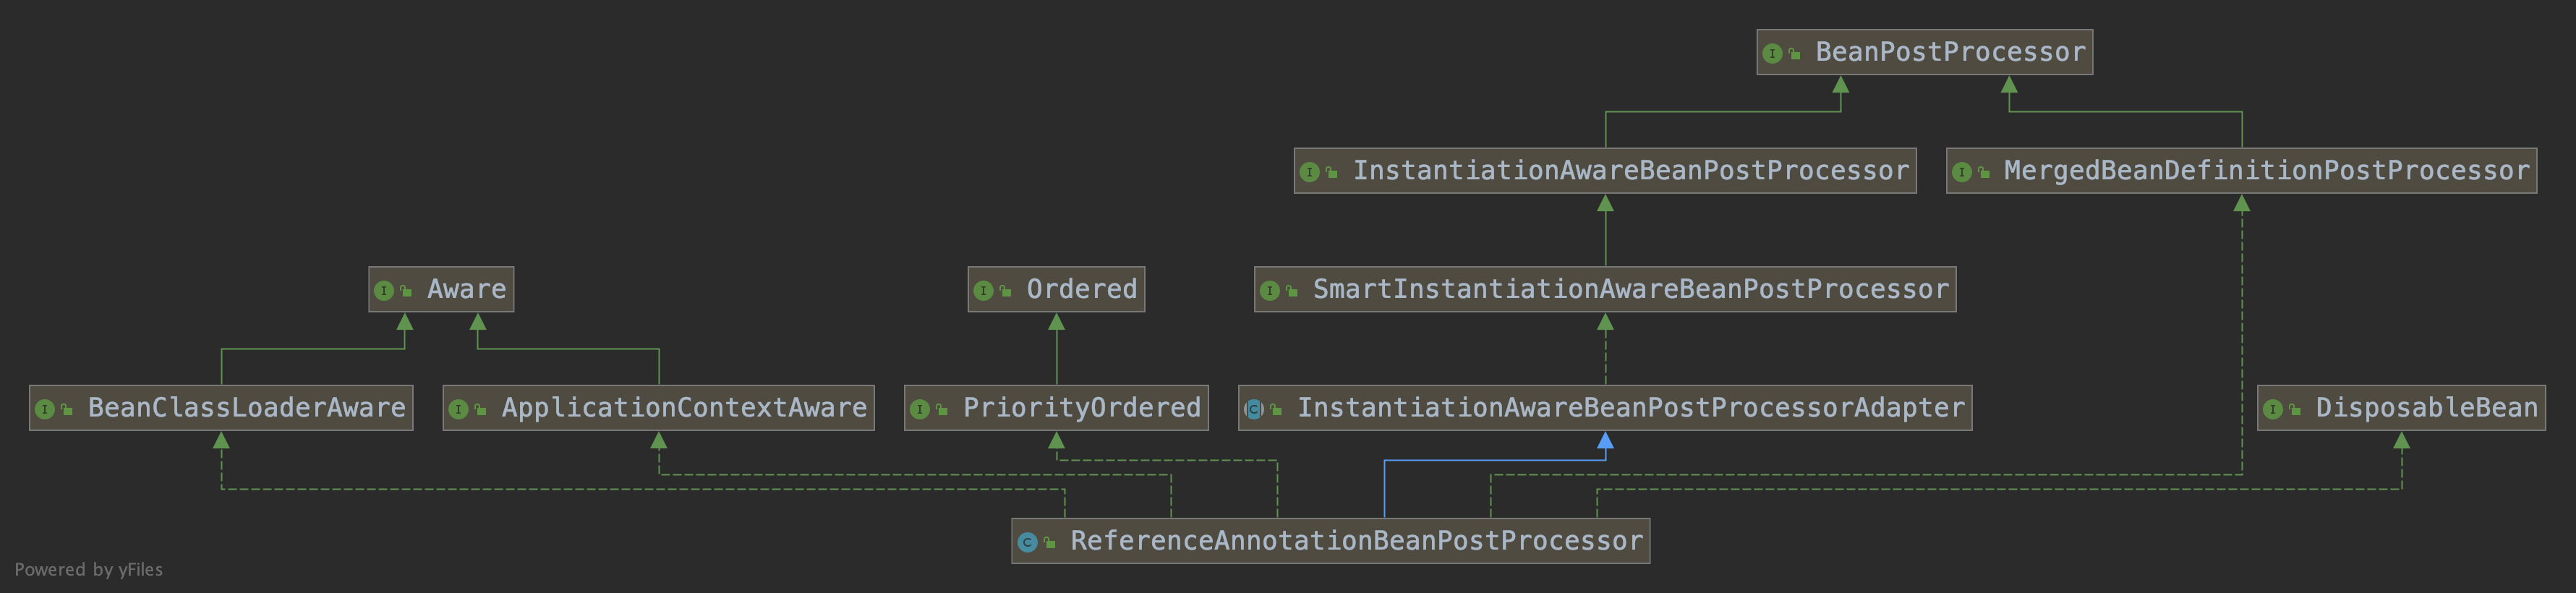The height and width of the screenshot is (593, 2576).
Task: Click the blue inheritance arrowhead under InstantiationAwareBeanPostProcessorAdapter
Action: click(1605, 441)
